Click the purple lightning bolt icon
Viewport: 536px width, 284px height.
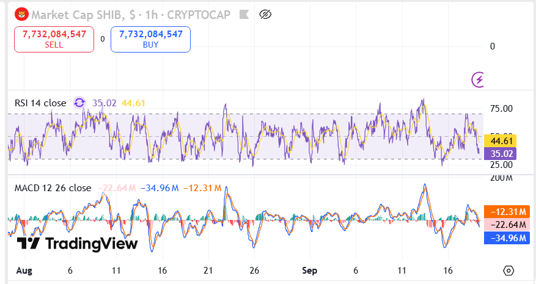point(478,79)
